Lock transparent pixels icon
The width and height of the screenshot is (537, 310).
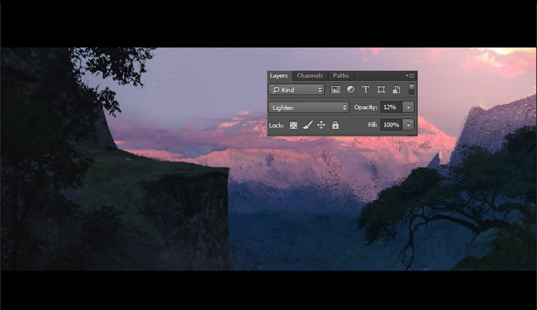pos(293,126)
